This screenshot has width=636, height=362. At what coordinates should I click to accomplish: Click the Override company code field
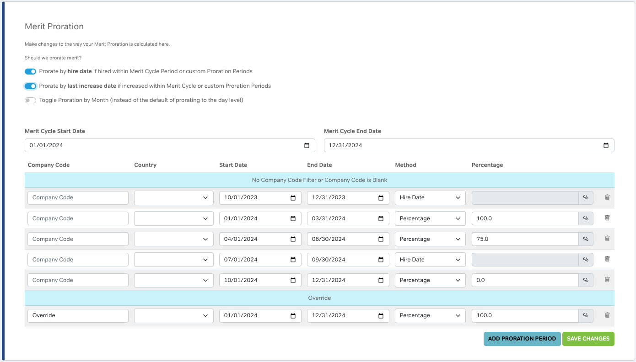coord(78,315)
